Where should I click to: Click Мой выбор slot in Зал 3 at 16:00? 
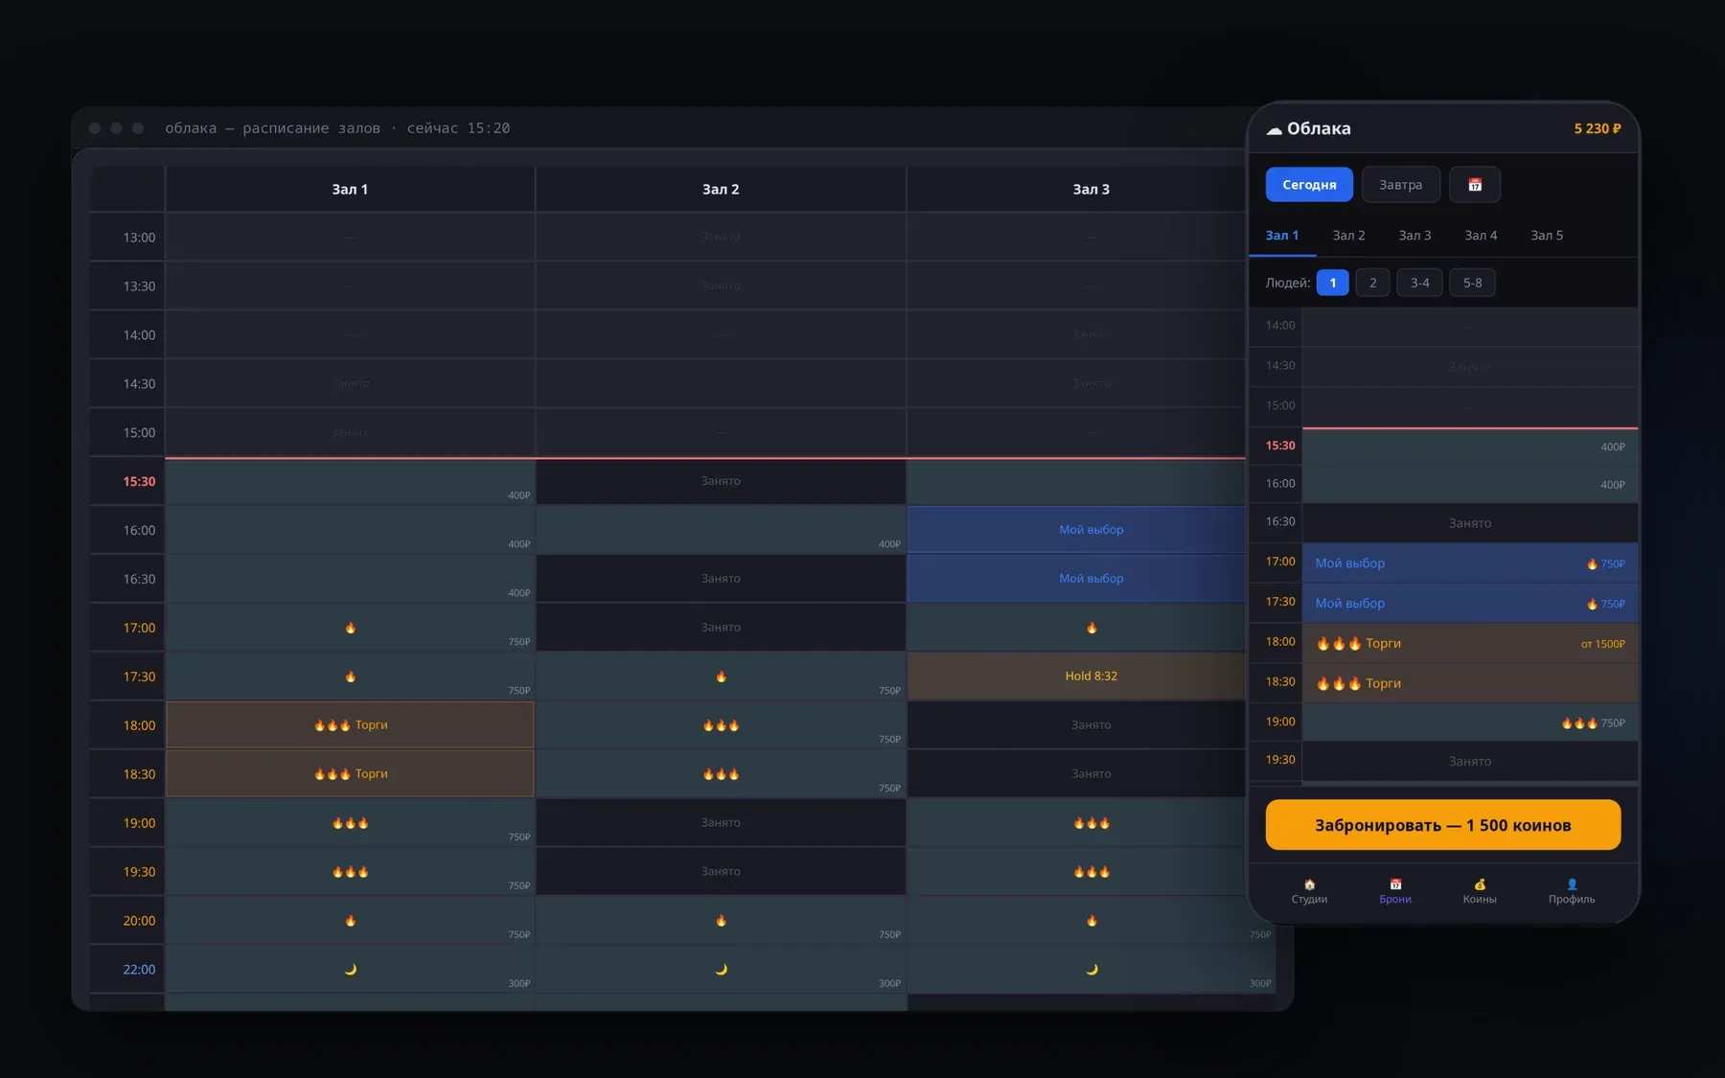1076,530
